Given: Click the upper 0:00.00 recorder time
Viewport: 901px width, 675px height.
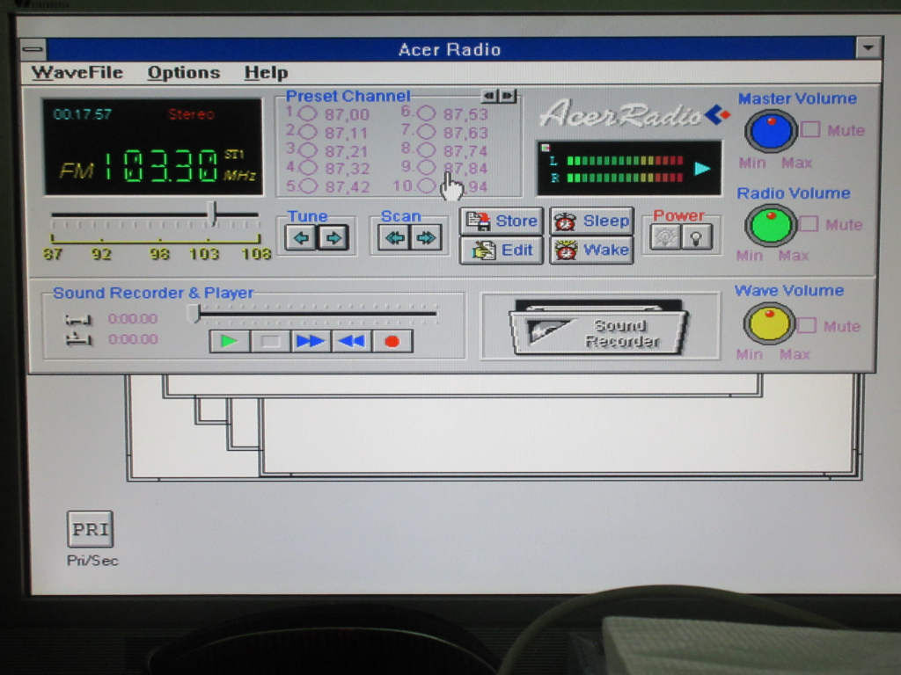Looking at the screenshot, I should coord(133,318).
